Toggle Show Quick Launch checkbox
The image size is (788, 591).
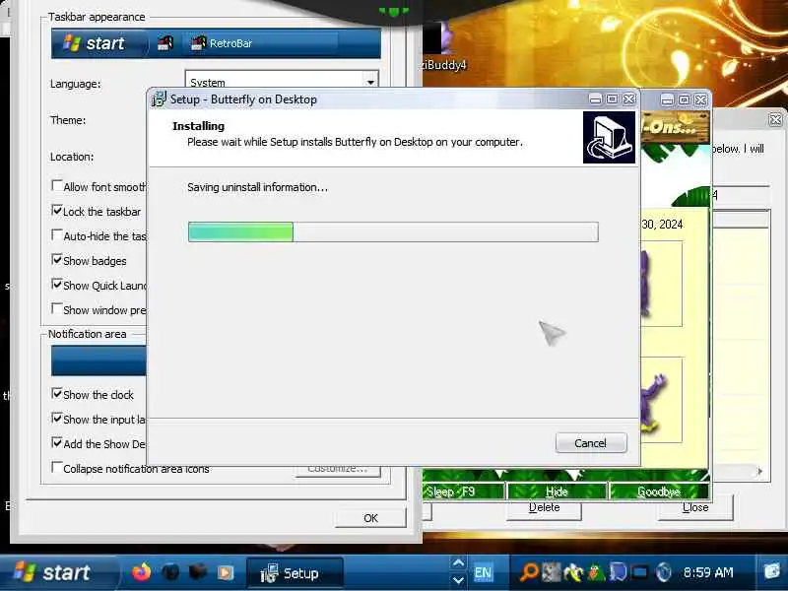point(57,284)
